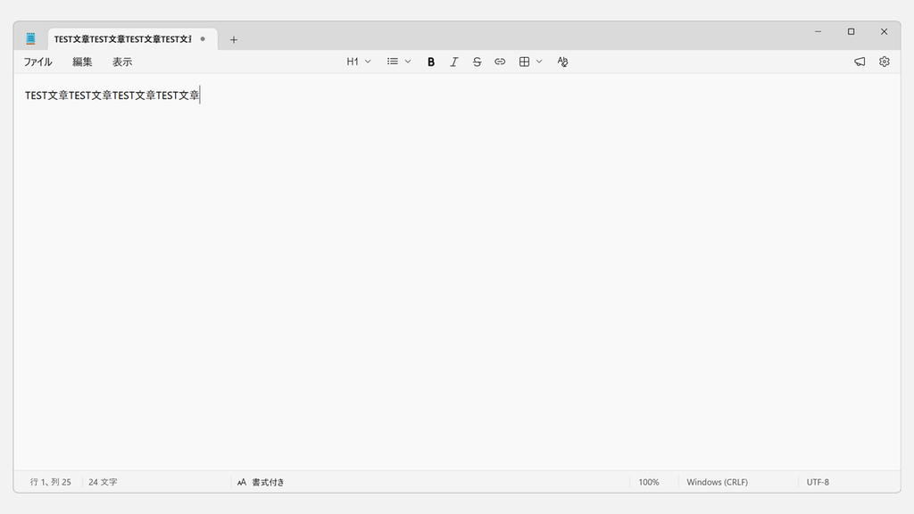This screenshot has height=514, width=914.
Task: Click the 行 1、列 25 position indicator
Action: click(51, 482)
